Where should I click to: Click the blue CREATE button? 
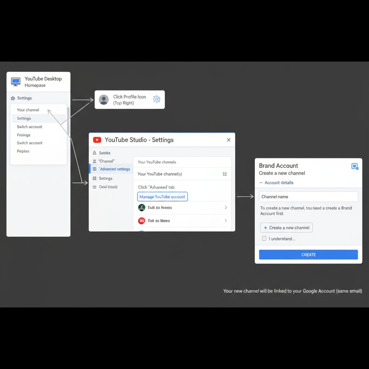click(308, 255)
